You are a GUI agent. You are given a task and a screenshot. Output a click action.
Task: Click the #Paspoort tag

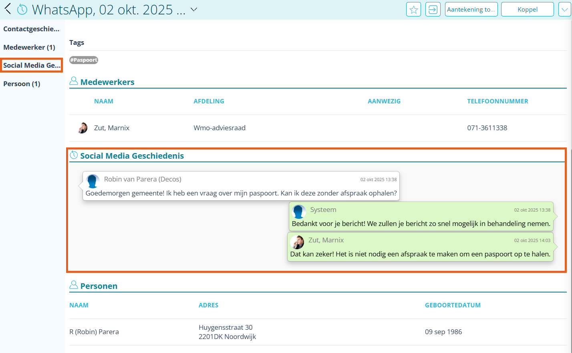tap(84, 60)
